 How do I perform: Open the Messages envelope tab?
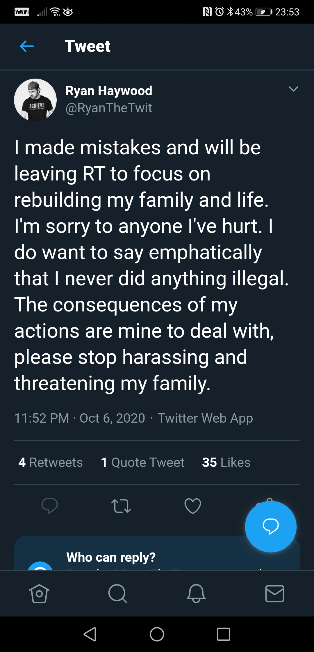click(x=275, y=593)
